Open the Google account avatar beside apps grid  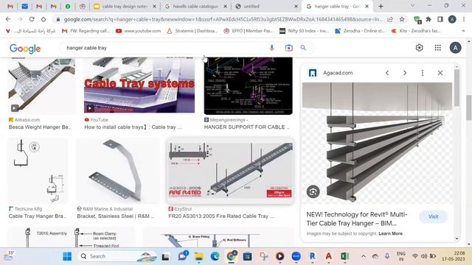pyautogui.click(x=455, y=48)
